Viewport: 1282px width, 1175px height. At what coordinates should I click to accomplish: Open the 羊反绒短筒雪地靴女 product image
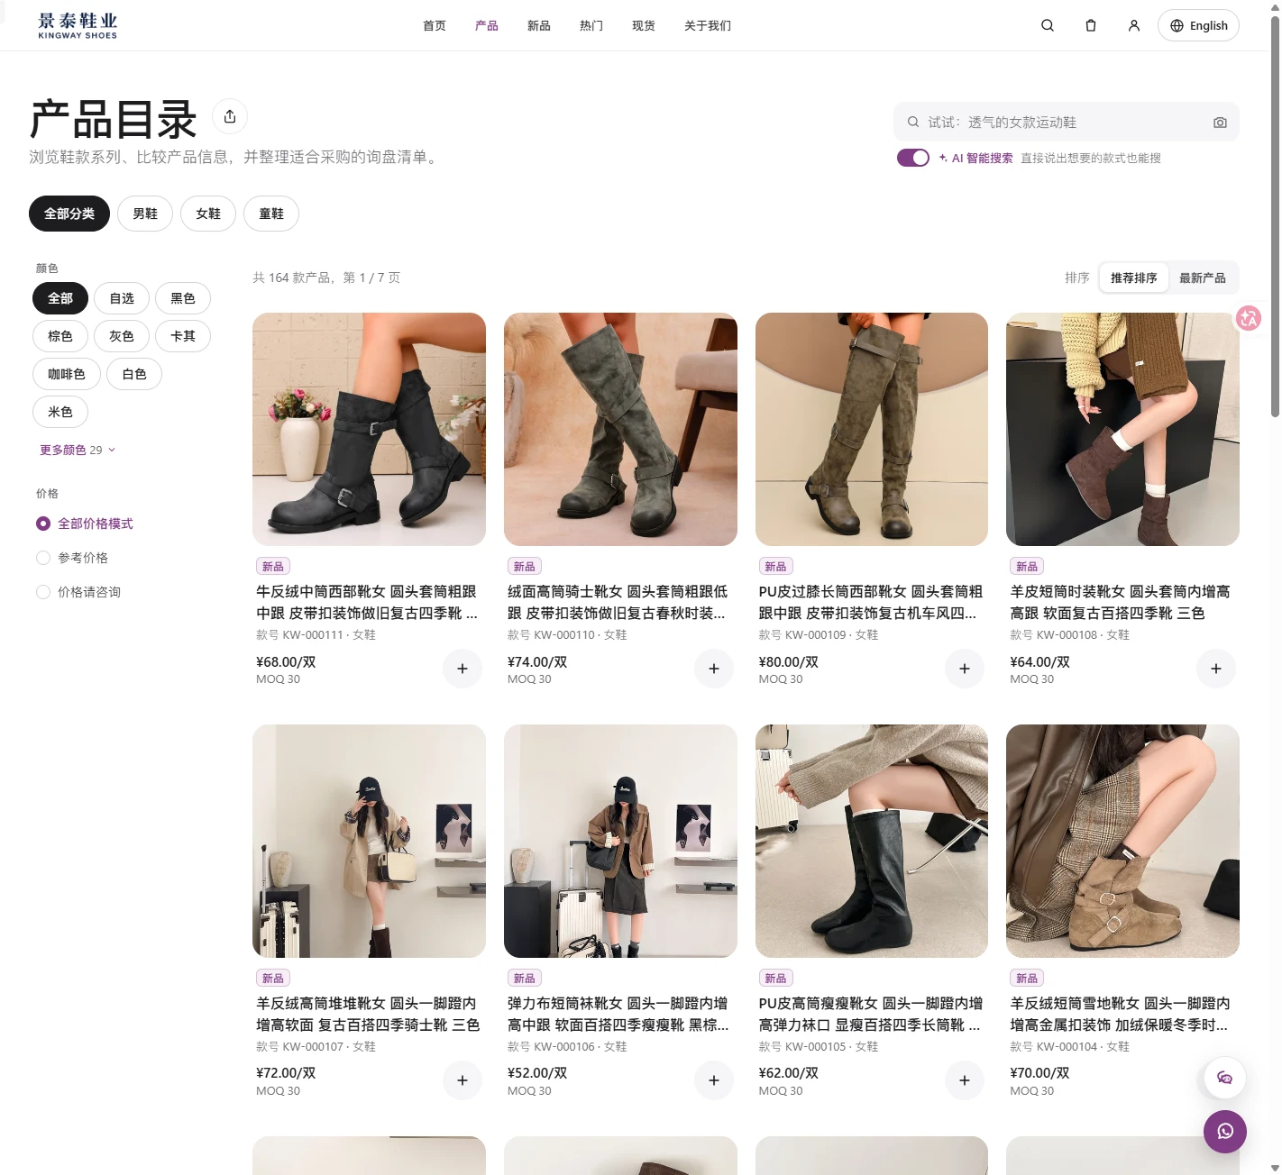[x=1122, y=841]
